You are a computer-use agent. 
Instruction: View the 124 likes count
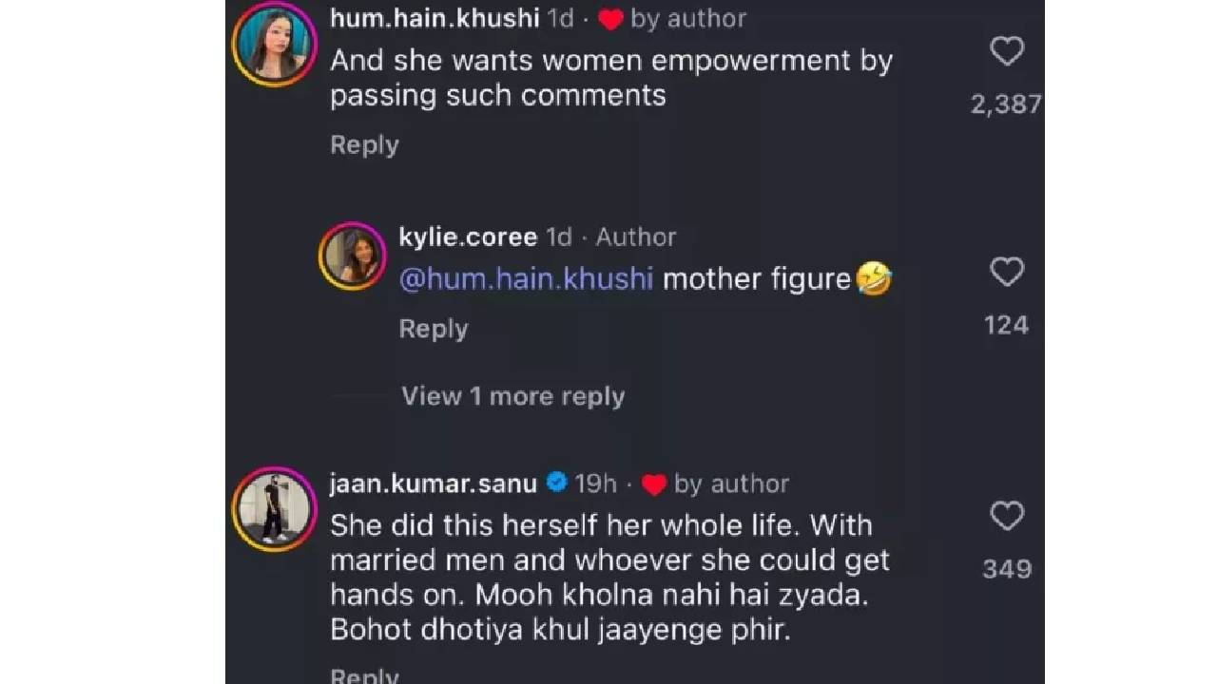pyautogui.click(x=1006, y=325)
